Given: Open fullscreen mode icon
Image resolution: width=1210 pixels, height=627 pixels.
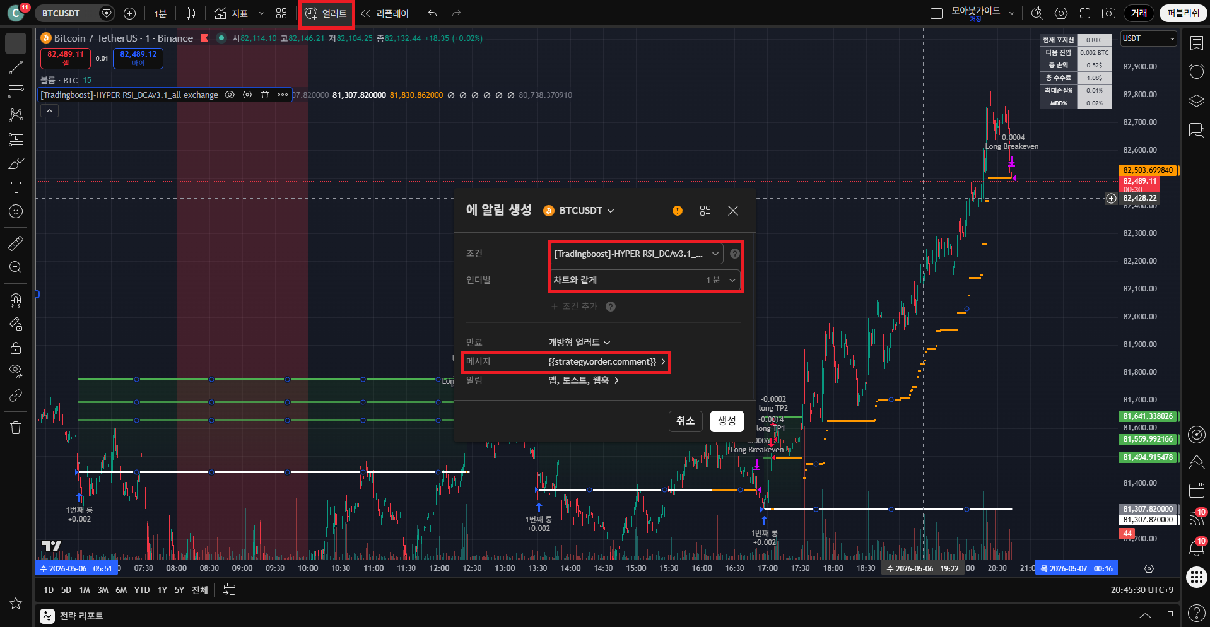Looking at the screenshot, I should pos(1085,13).
